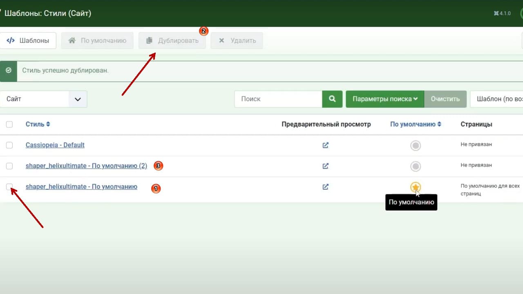Screen dimensions: 523x294
Task: Check the Cassiopeia - Default row checkbox
Action: tap(9, 145)
